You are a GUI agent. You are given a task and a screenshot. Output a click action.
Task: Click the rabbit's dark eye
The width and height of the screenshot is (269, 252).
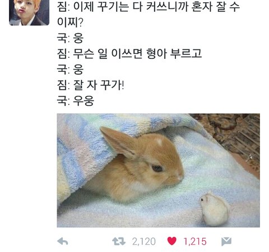pos(157,168)
